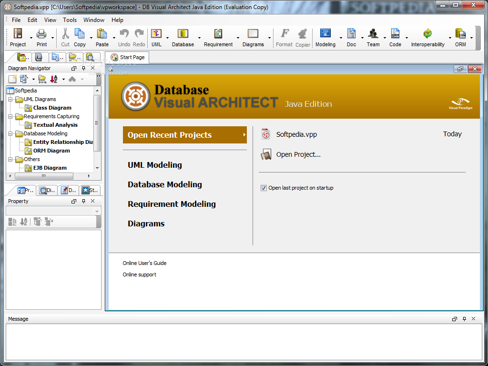Pin the Message panel

coord(464,318)
